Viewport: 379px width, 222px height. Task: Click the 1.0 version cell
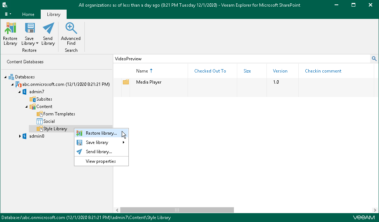point(276,82)
